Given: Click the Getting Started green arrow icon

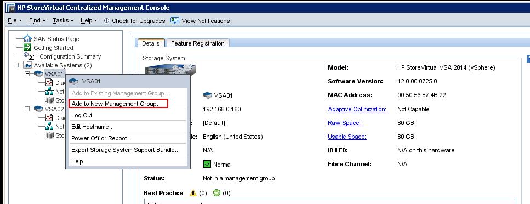Looking at the screenshot, I should pos(27,48).
